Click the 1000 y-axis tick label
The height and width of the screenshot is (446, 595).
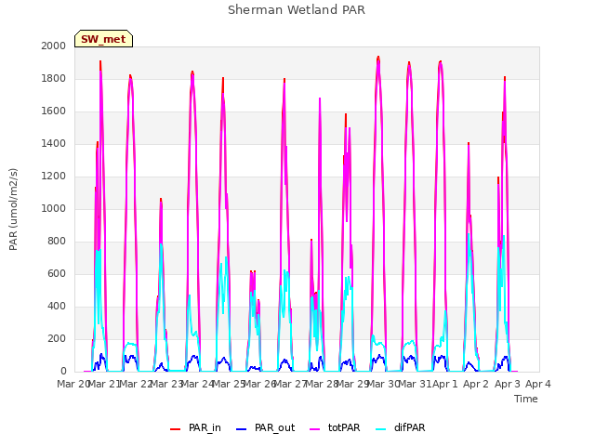coord(54,208)
